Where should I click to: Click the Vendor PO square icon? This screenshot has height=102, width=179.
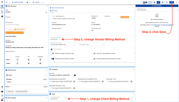[x=29, y=63]
